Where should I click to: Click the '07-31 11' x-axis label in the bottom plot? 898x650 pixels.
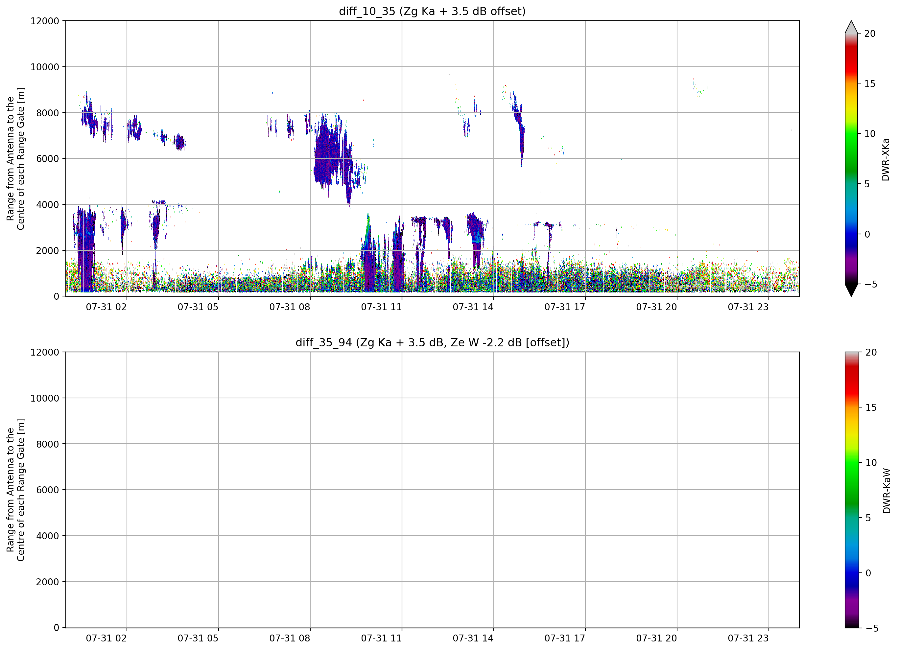(381, 638)
